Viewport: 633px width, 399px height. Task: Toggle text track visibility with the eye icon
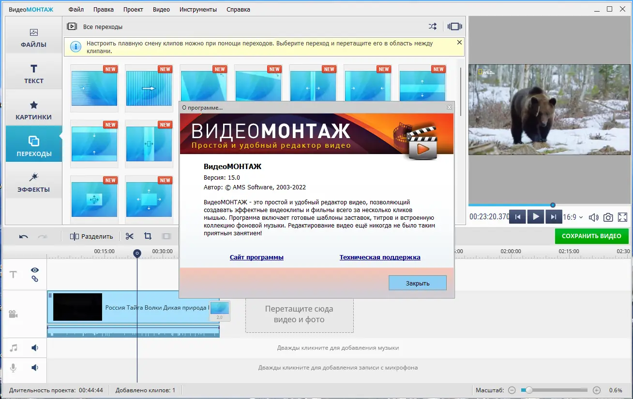click(x=35, y=270)
